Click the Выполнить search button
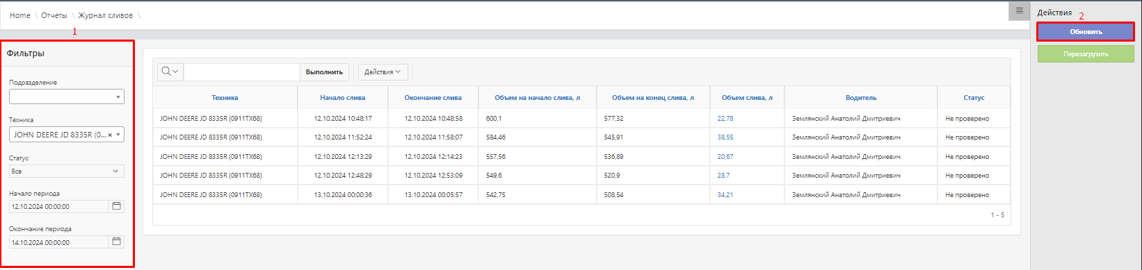The height and width of the screenshot is (270, 1142). (x=325, y=71)
